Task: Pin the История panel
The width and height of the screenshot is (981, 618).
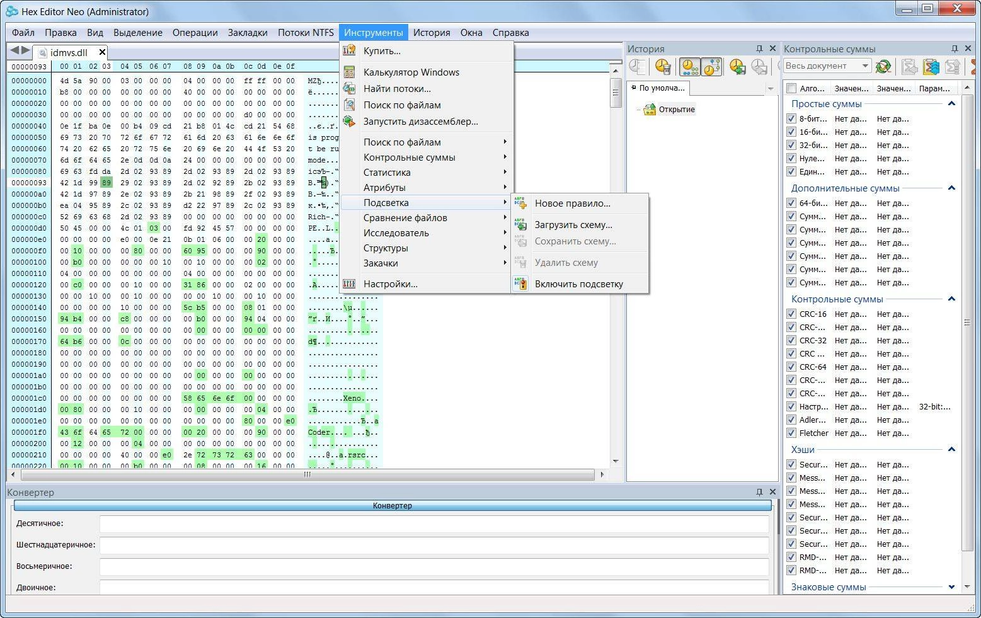Action: [x=759, y=49]
